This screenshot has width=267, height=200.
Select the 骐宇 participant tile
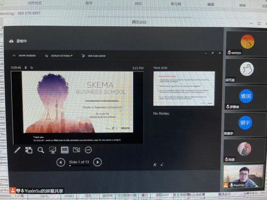point(245,124)
